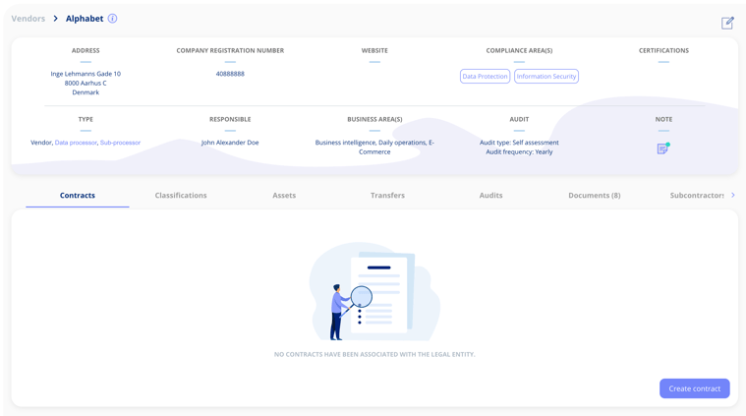This screenshot has height=416, width=746.
Task: Open the Sub-processor link
Action: coord(120,143)
